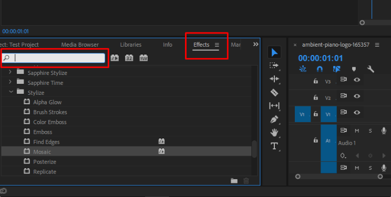
Task: Select the Slip tool
Action: pyautogui.click(x=274, y=106)
